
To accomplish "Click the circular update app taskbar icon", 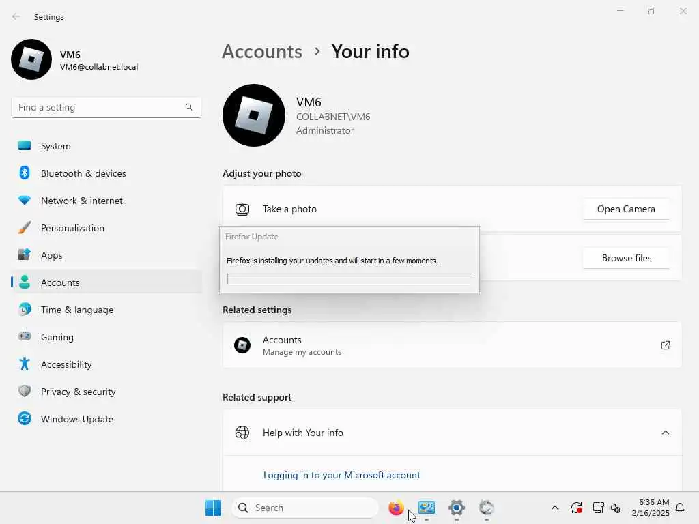I will tap(486, 508).
